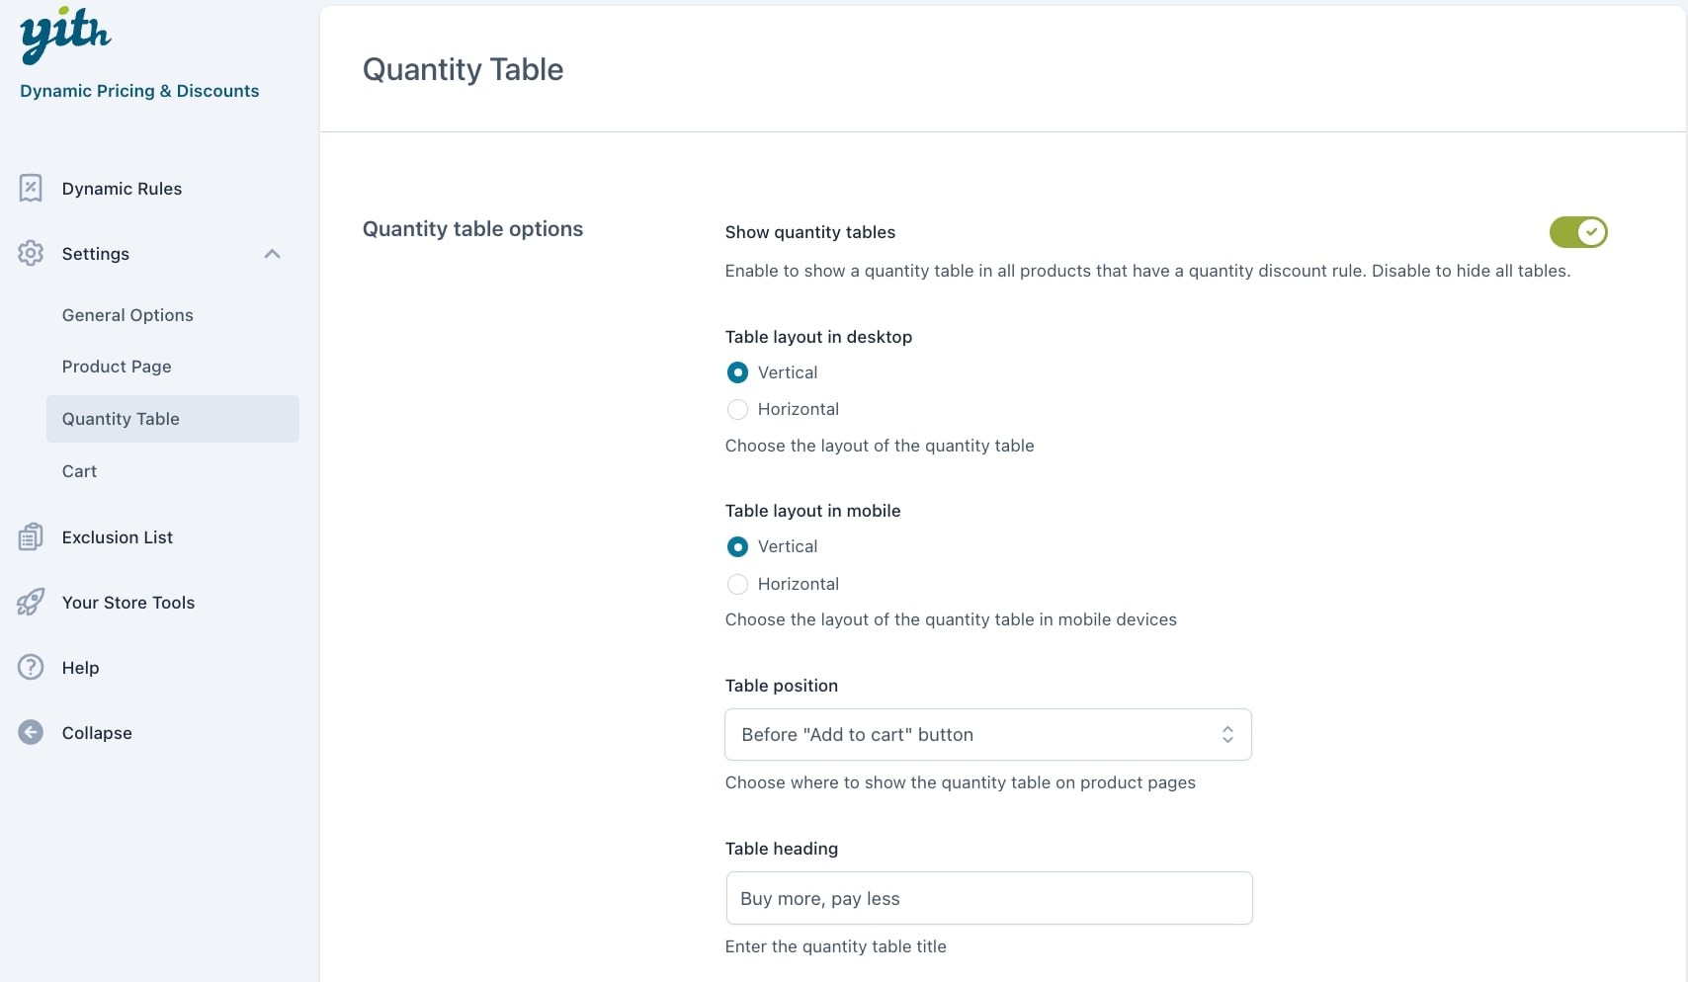Open the Help menu item
The width and height of the screenshot is (1688, 982).
coord(80,668)
